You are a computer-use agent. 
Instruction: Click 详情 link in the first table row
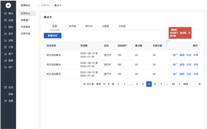196,55
